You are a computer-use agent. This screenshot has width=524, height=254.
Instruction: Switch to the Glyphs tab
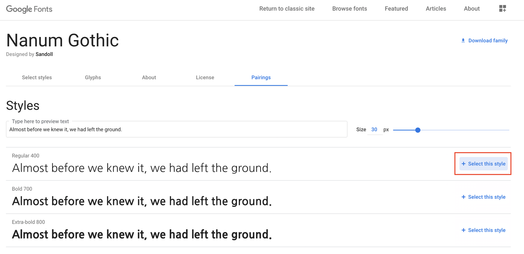(93, 78)
